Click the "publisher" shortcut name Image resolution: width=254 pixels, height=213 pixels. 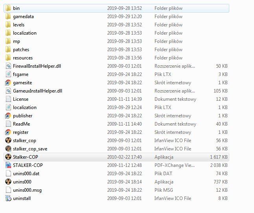click(22, 116)
